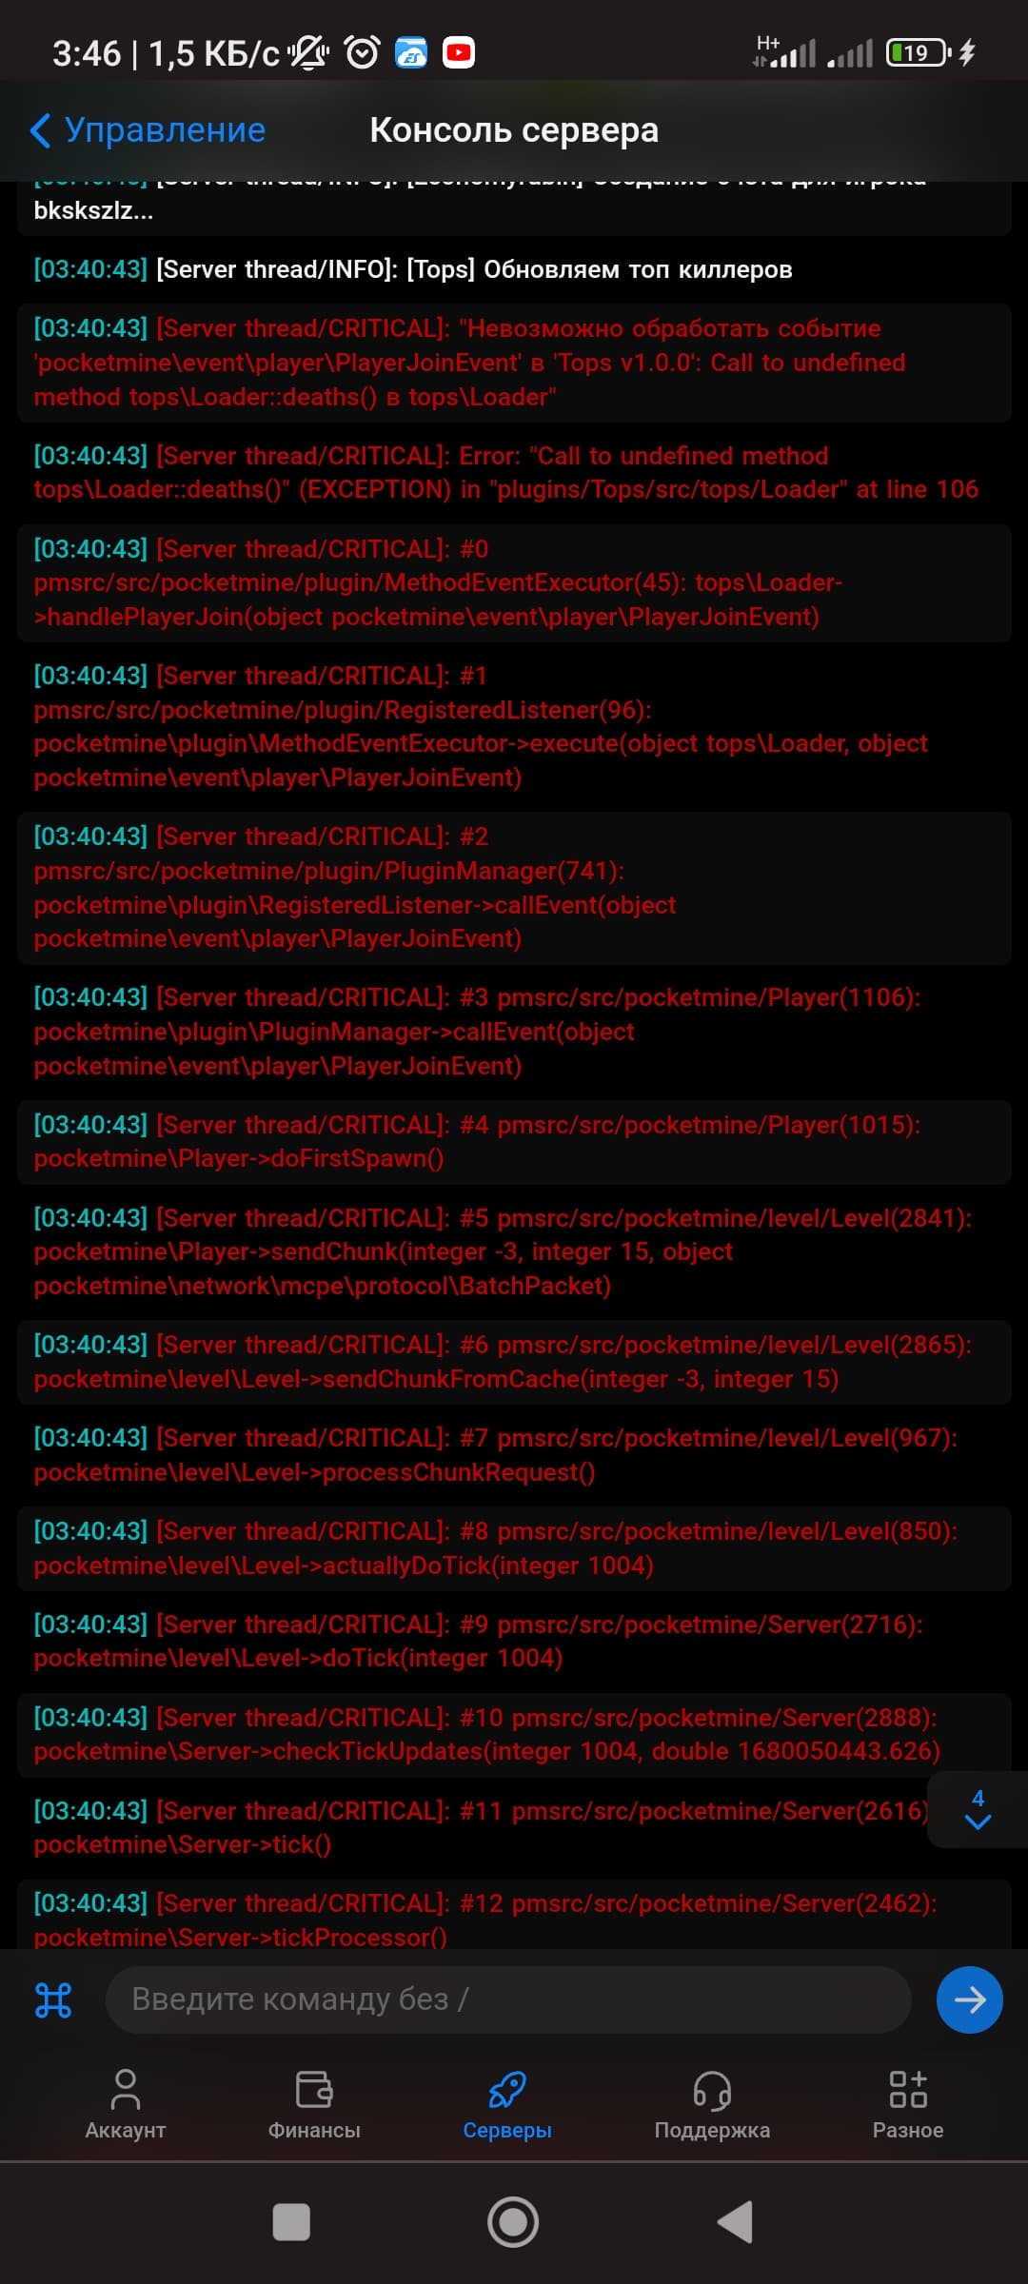The width and height of the screenshot is (1028, 2284).
Task: Open the Разное tab
Action: (x=908, y=2104)
